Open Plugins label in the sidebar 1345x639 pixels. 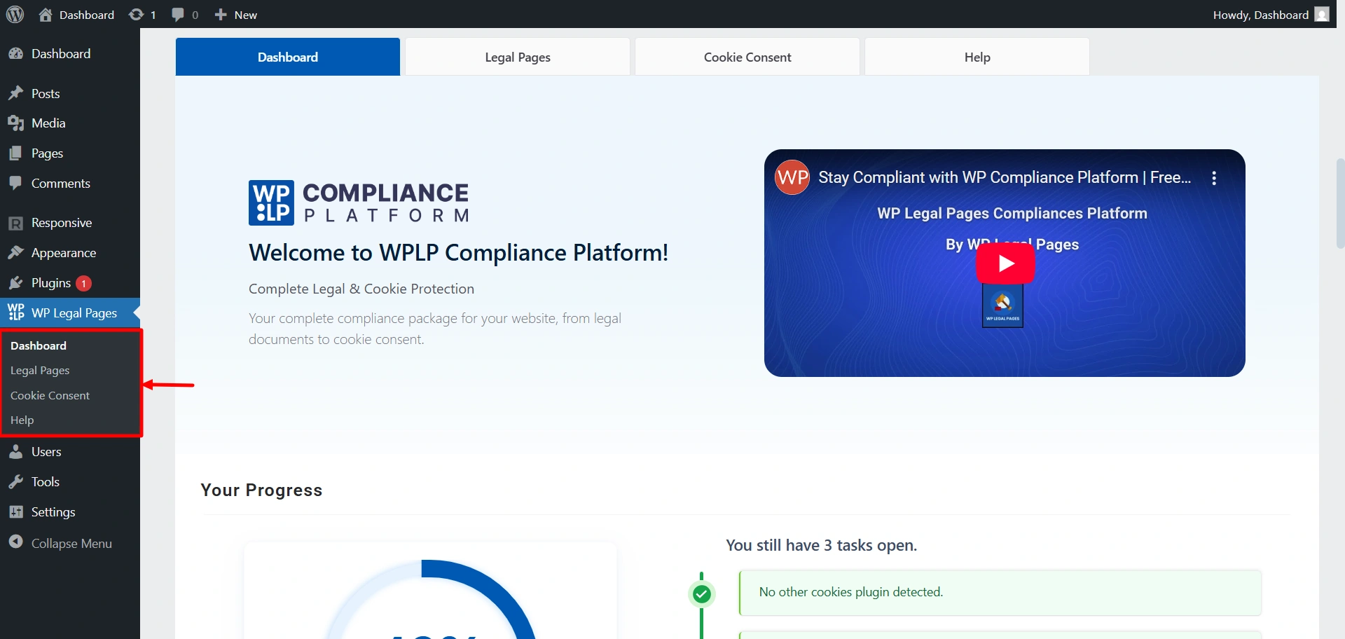pos(51,283)
